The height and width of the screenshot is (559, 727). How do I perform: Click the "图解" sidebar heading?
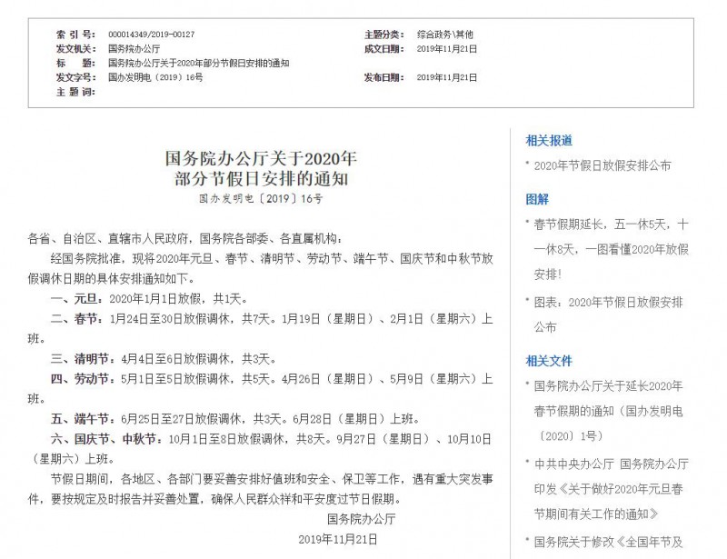[537, 199]
